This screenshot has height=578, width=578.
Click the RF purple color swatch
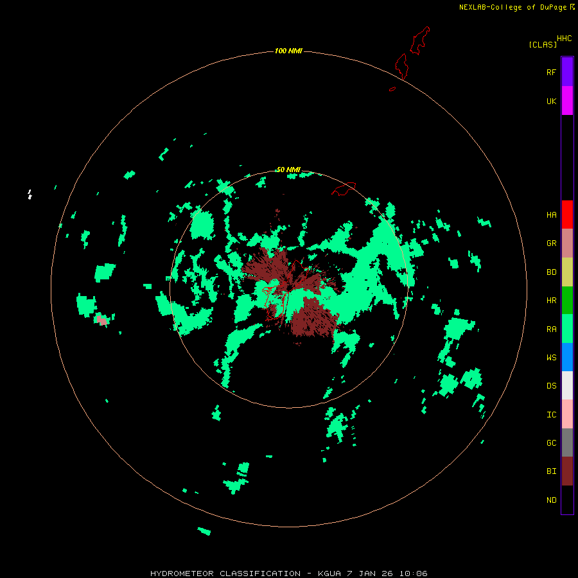coord(567,72)
